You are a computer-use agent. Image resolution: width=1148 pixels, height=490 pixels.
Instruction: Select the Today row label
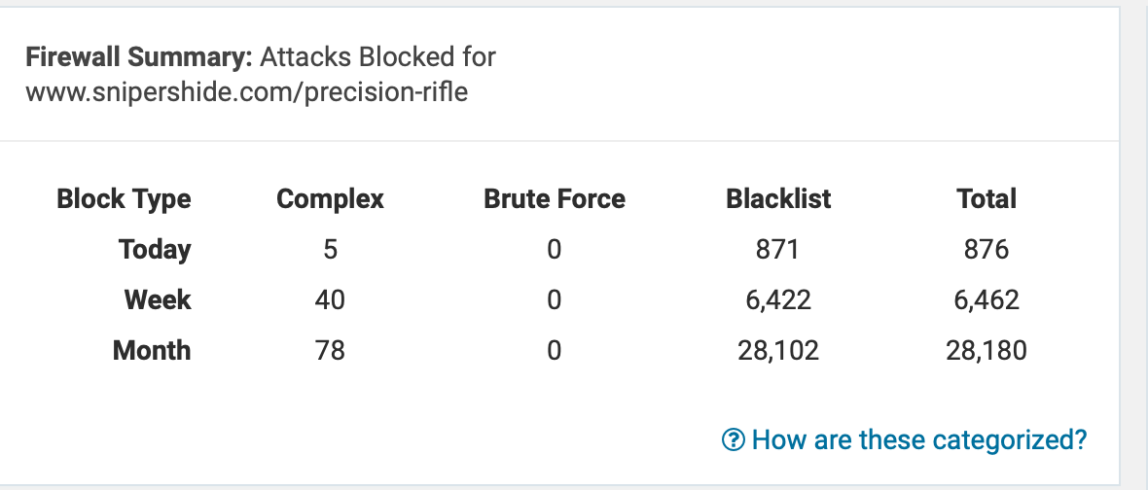coord(155,250)
